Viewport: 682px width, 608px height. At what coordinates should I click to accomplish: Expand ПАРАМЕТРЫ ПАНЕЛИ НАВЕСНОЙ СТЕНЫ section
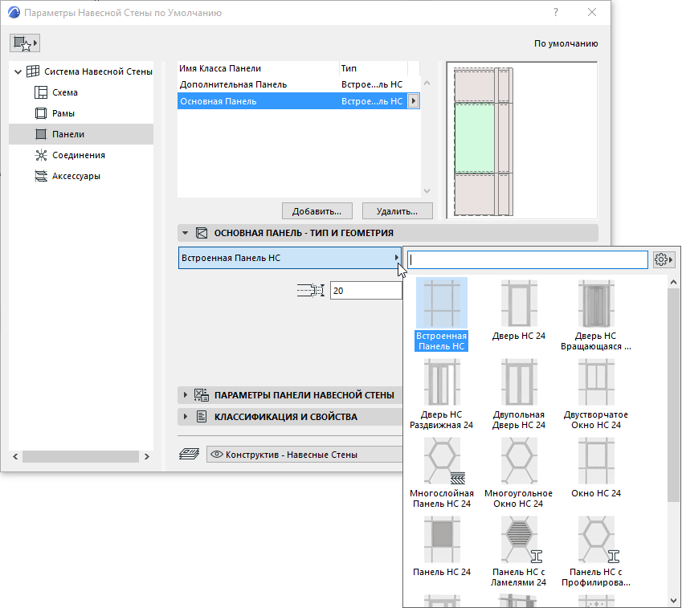point(186,395)
